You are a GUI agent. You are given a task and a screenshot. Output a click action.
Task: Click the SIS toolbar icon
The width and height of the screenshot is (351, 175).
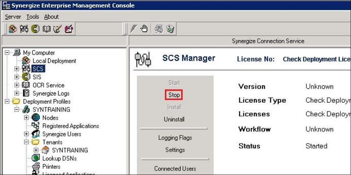click(35, 29)
